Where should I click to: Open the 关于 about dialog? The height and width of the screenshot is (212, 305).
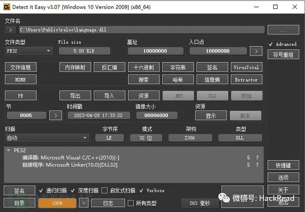tap(283, 189)
